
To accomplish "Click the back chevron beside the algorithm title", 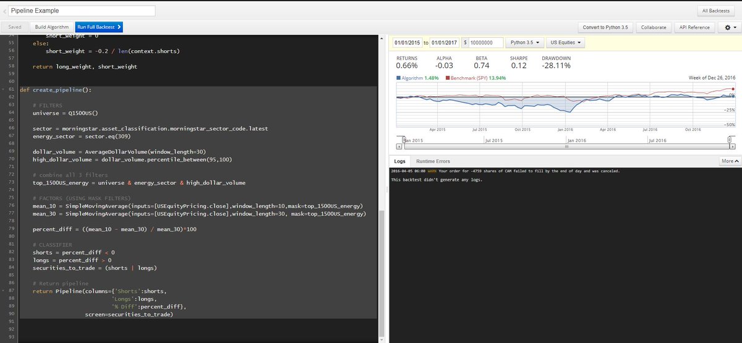I will 5,11.
